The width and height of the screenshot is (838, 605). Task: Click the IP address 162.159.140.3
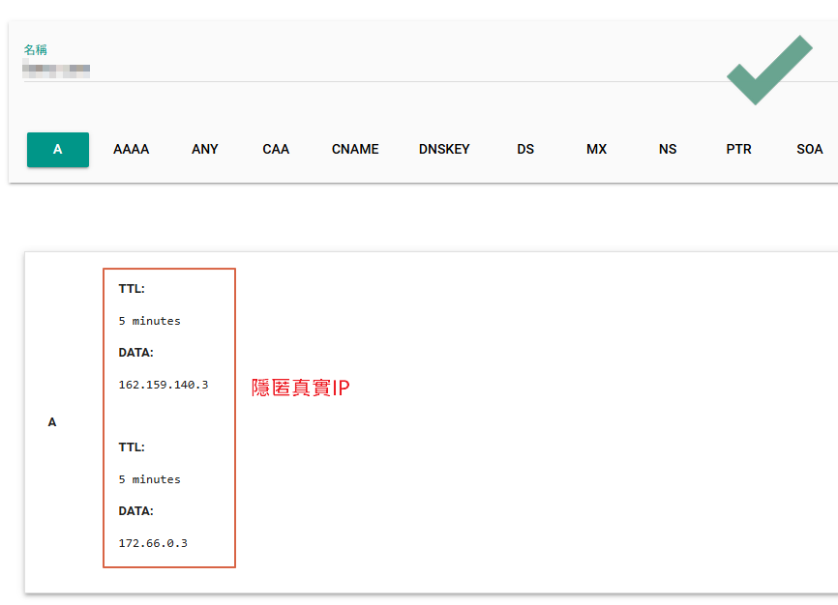(x=163, y=385)
